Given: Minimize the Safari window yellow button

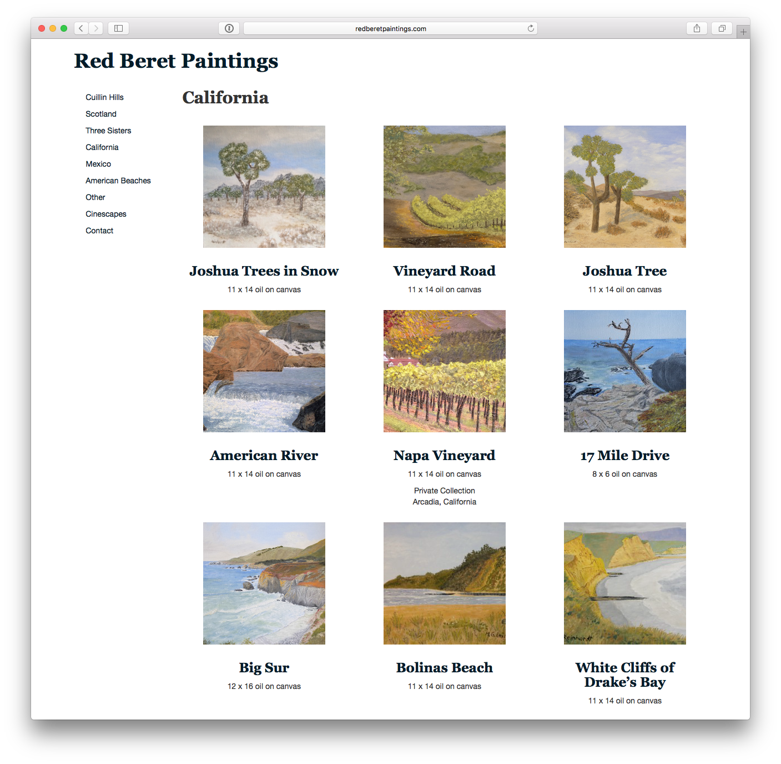Looking at the screenshot, I should pos(53,28).
